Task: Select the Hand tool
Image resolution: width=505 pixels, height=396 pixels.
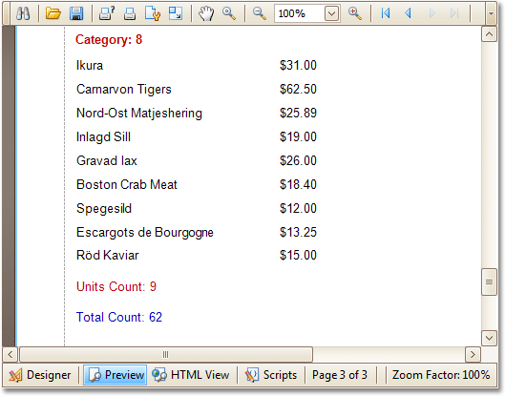Action: tap(206, 14)
